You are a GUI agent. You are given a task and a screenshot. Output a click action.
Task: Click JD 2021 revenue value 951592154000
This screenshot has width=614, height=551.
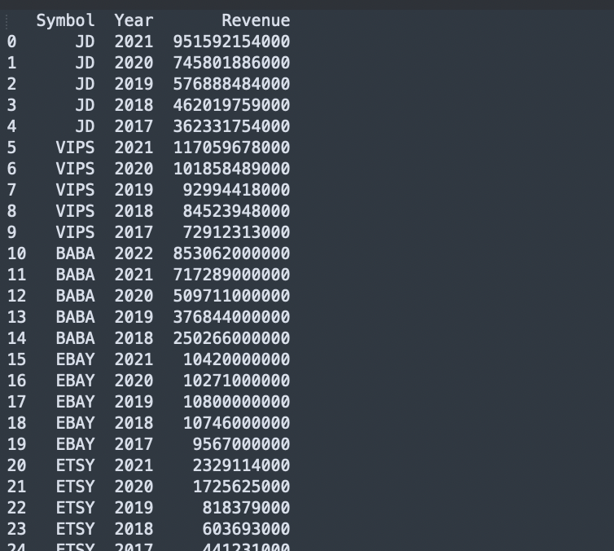pos(231,42)
